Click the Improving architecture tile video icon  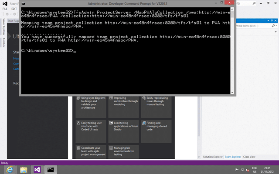pyautogui.click(x=111, y=98)
